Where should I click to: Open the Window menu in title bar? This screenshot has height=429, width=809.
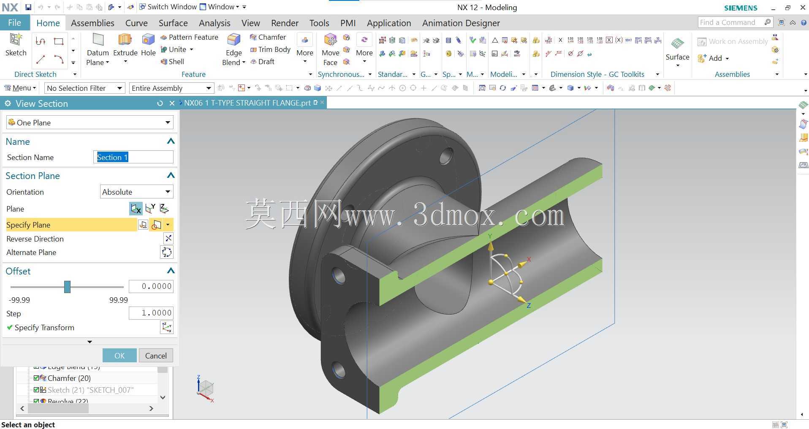[219, 7]
